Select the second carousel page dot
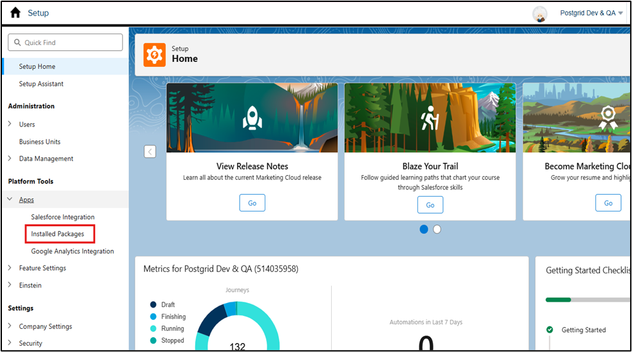 click(437, 229)
